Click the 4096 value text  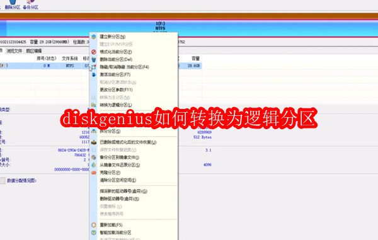[x=207, y=165]
